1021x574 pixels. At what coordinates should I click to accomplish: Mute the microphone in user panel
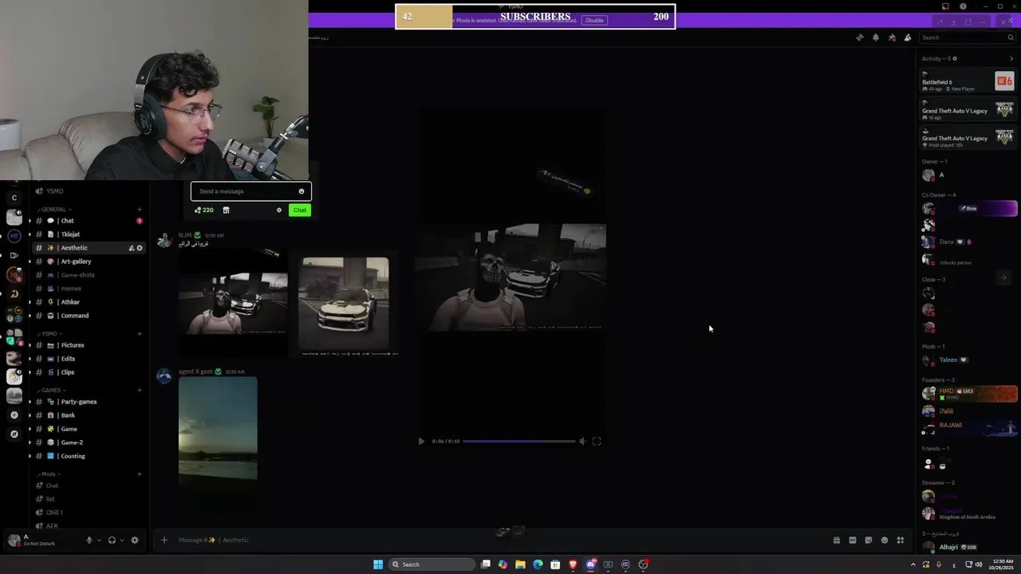(89, 540)
